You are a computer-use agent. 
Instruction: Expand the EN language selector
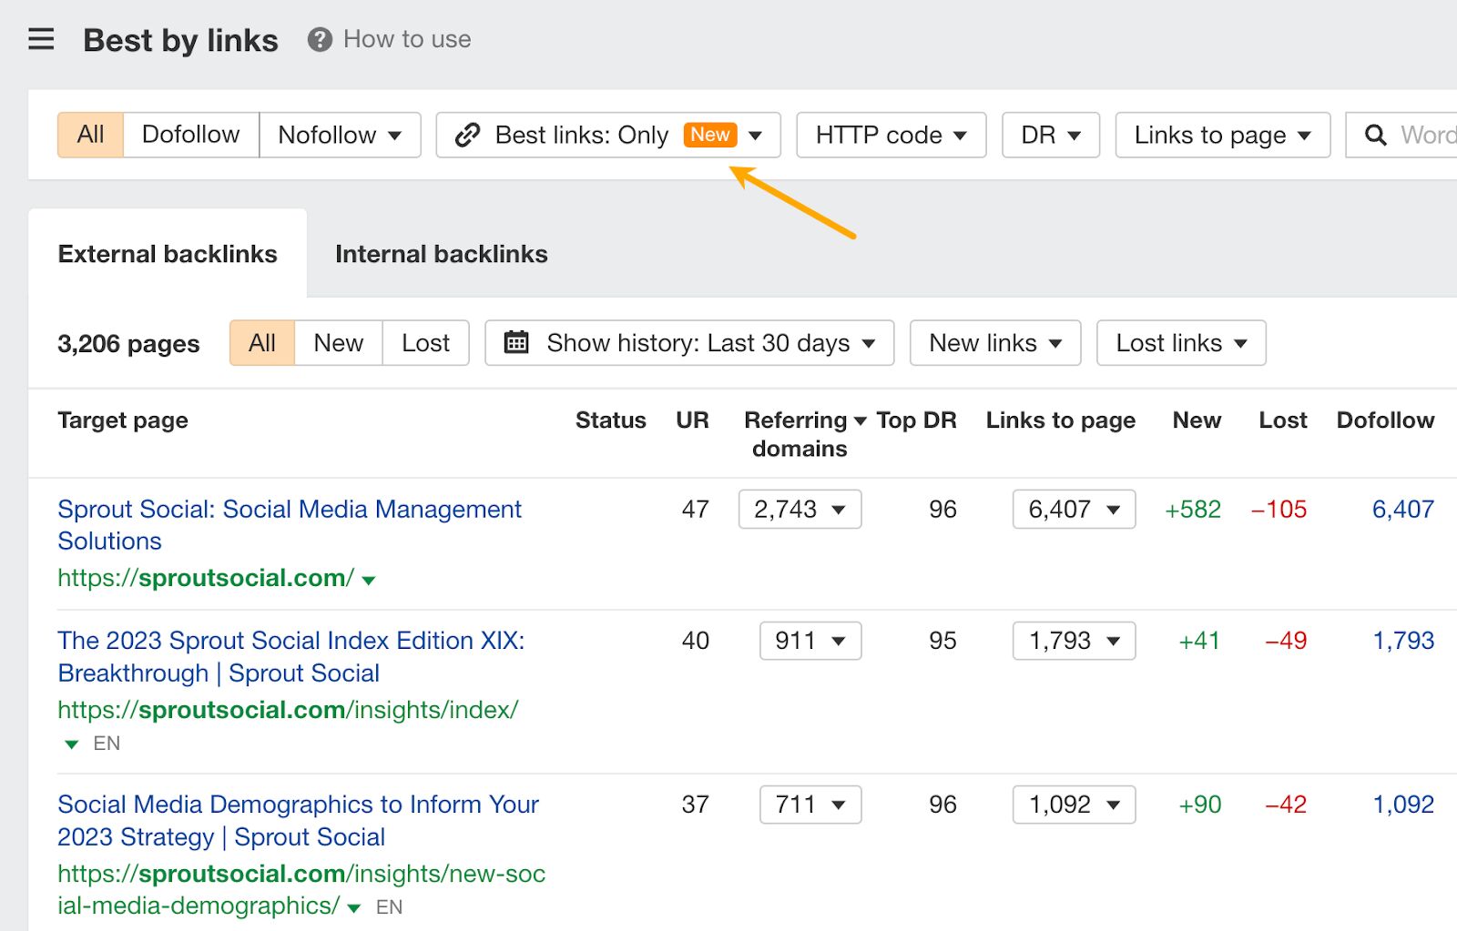pos(71,744)
